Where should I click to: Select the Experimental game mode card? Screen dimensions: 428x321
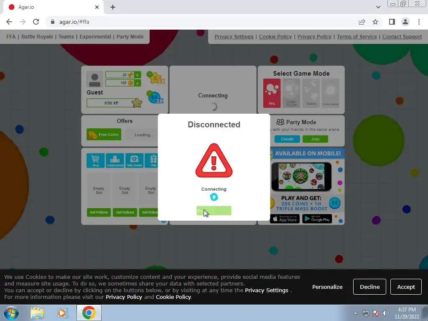331,93
